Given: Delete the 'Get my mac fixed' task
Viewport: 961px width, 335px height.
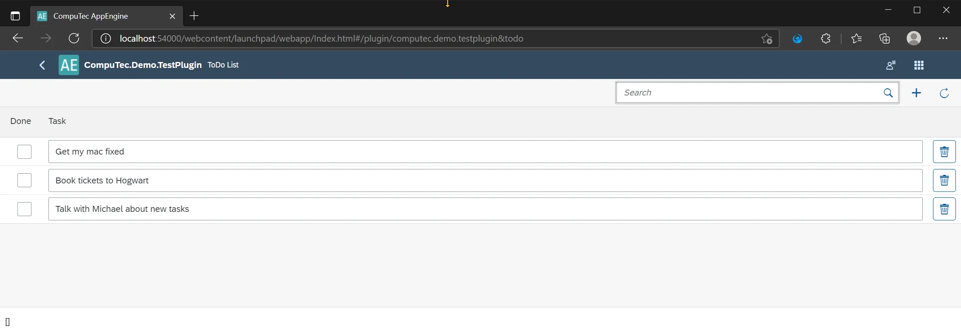Looking at the screenshot, I should pyautogui.click(x=944, y=152).
